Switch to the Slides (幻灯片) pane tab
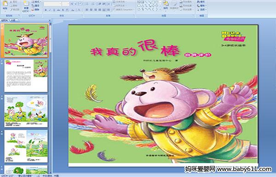 click(5, 20)
